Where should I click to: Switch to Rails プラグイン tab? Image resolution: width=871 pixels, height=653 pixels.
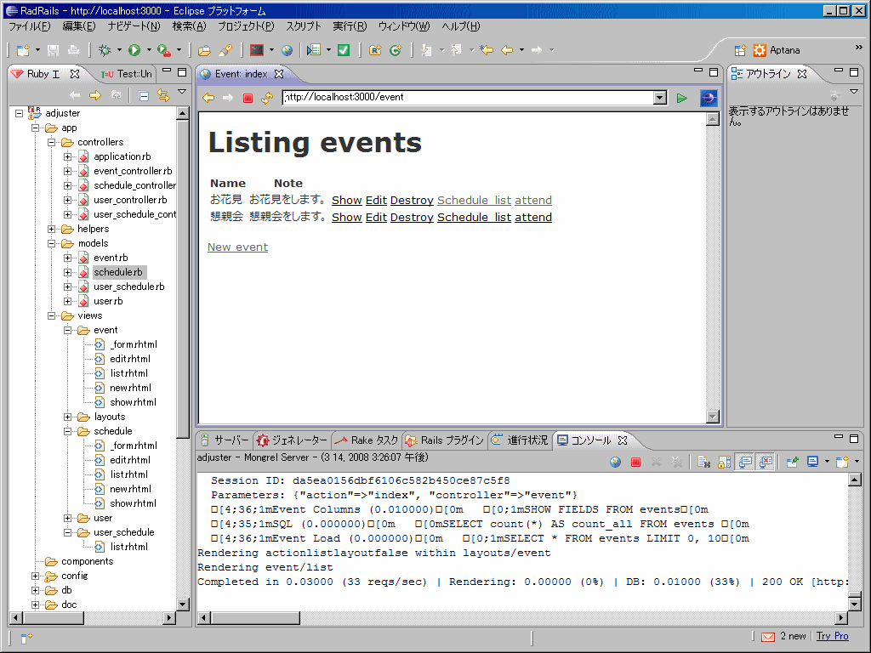click(445, 440)
